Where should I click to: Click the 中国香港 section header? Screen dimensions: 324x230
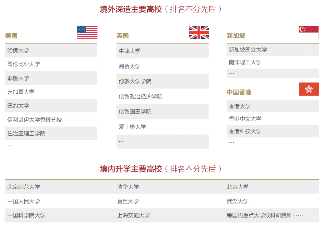click(x=239, y=92)
